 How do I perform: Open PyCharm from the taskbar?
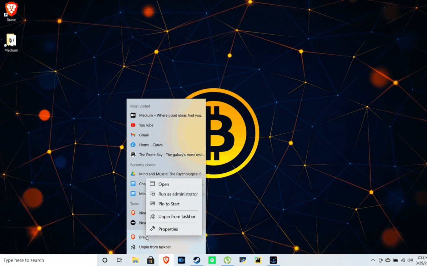point(258,260)
